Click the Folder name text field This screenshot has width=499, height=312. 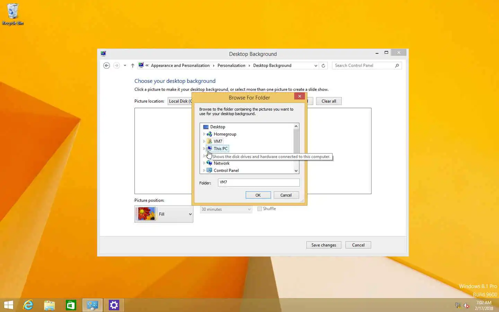click(259, 182)
